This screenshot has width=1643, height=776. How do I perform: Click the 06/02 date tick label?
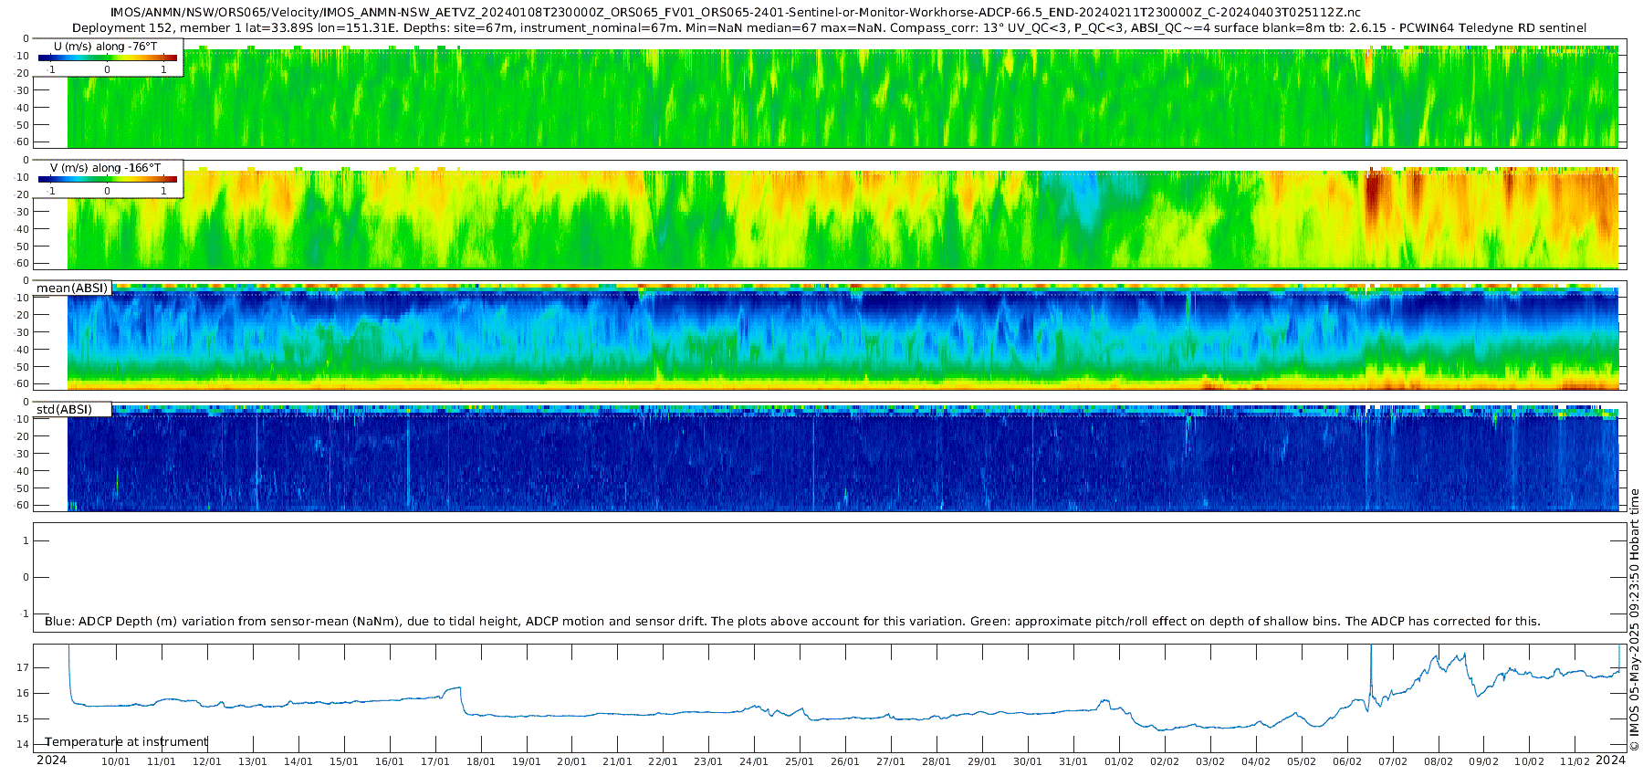1347,761
